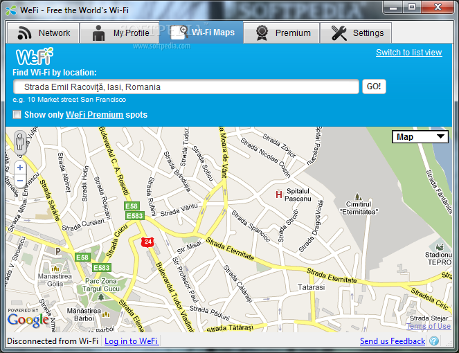This screenshot has width=459, height=353.
Task: Click the blue help question mark icon
Action: pos(434,341)
